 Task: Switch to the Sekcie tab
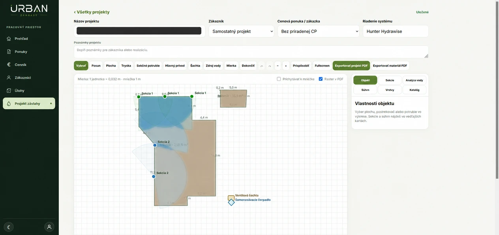[x=390, y=80]
